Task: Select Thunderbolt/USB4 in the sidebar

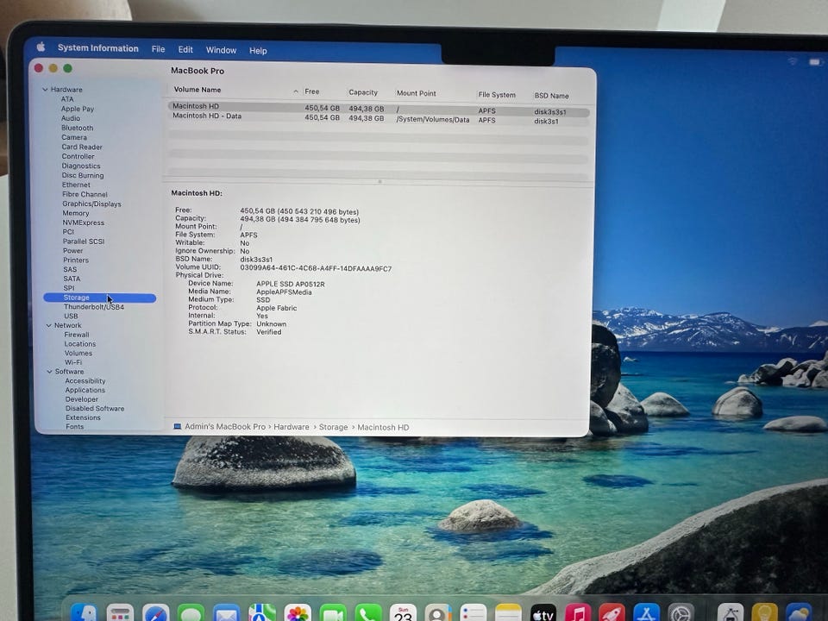Action: click(x=94, y=307)
